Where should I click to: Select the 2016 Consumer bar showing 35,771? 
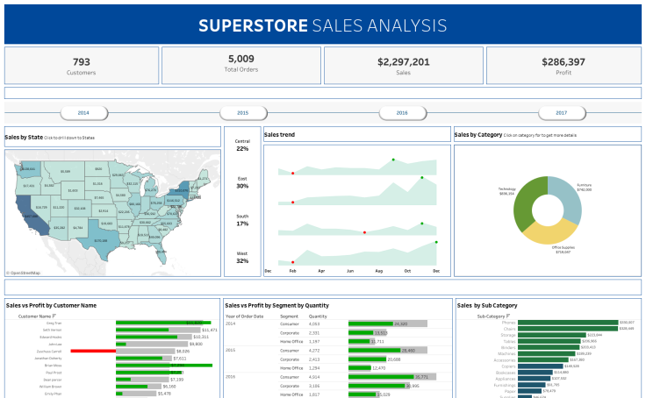coord(392,377)
